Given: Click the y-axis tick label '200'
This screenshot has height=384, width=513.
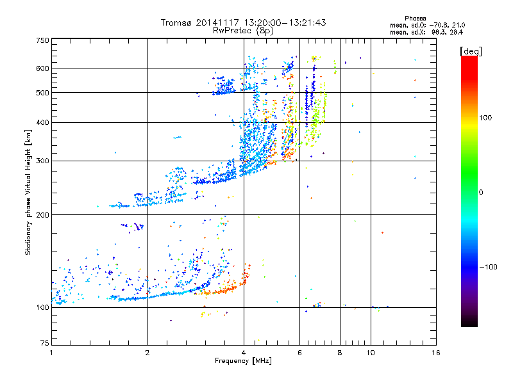Looking at the screenshot, I should (x=42, y=215).
